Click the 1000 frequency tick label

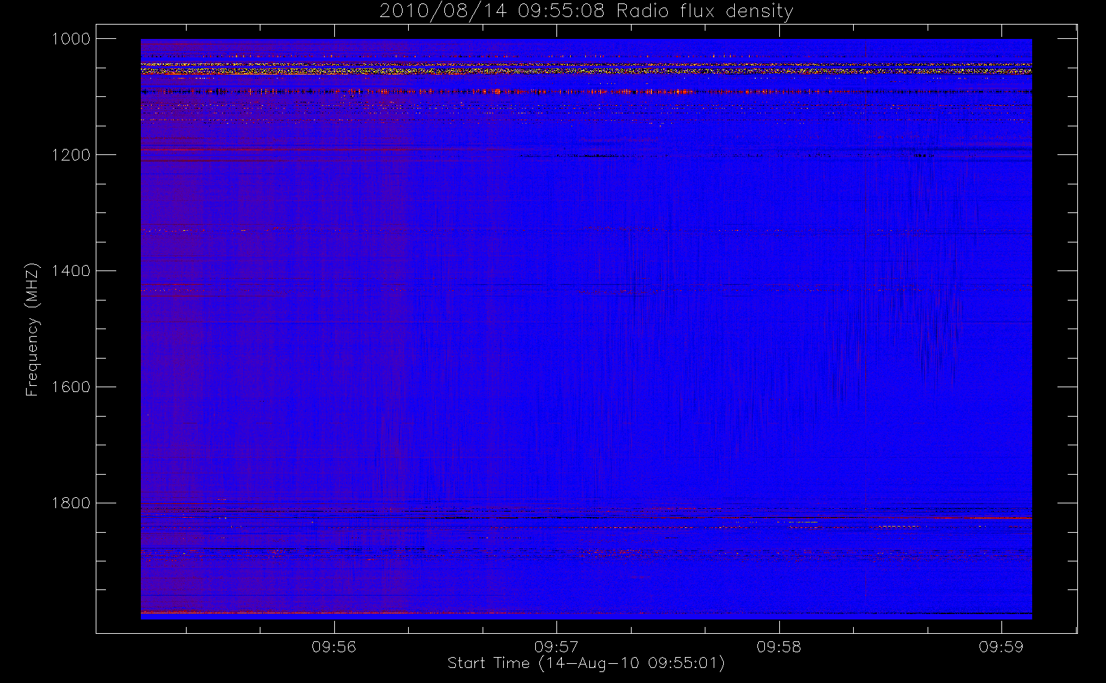[x=71, y=39]
